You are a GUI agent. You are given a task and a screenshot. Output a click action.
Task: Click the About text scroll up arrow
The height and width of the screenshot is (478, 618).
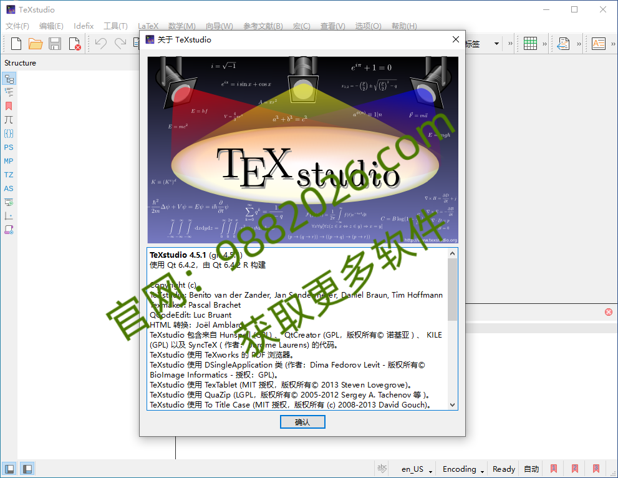tap(453, 253)
